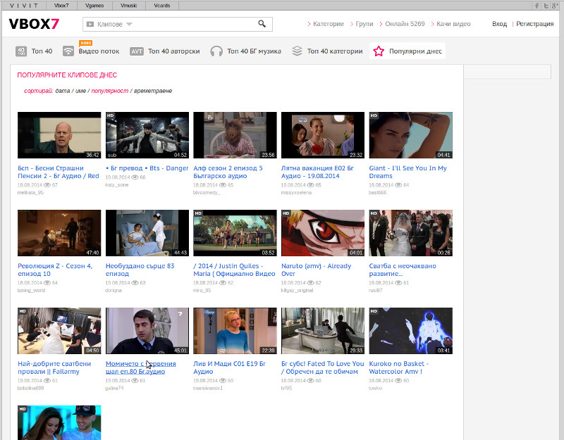Image resolution: width=564 pixels, height=440 pixels.
Task: Select the Популярни днес tab
Action: (x=407, y=51)
